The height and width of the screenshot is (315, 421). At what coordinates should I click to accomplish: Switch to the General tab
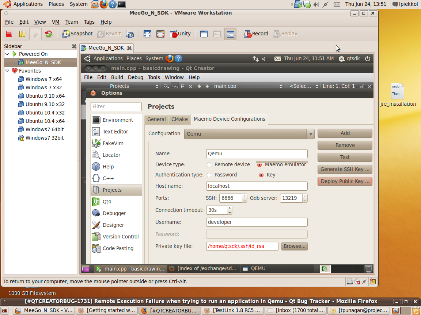[156, 120]
